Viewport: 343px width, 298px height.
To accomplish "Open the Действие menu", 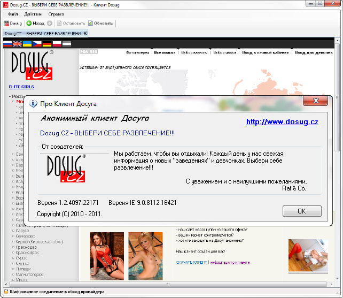I will pyautogui.click(x=33, y=14).
